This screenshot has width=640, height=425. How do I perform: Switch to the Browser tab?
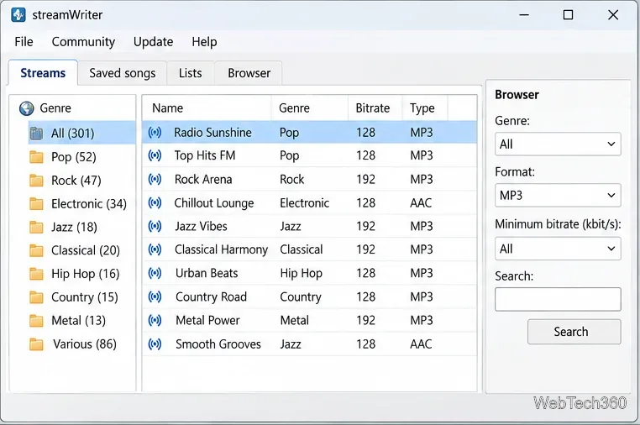click(249, 73)
